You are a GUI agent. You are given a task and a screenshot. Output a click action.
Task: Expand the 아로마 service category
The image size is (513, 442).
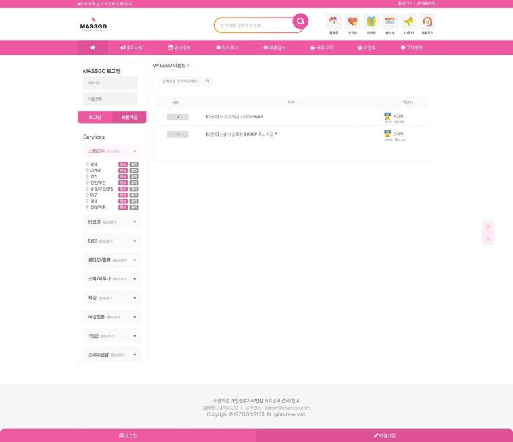[x=112, y=222]
